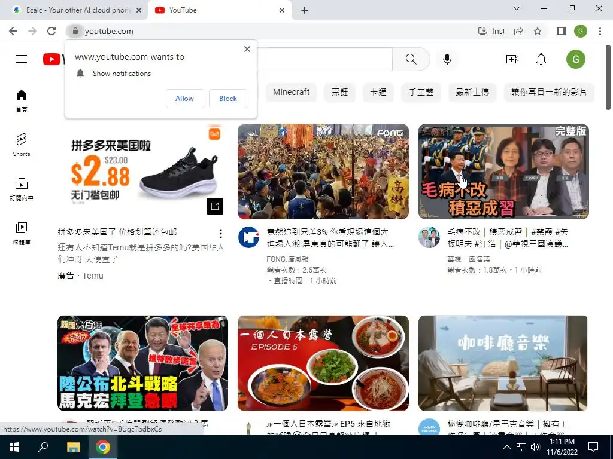613x459 pixels.
Task: Play the 毛病不改 積惡成習 video thumbnail
Action: click(x=503, y=172)
